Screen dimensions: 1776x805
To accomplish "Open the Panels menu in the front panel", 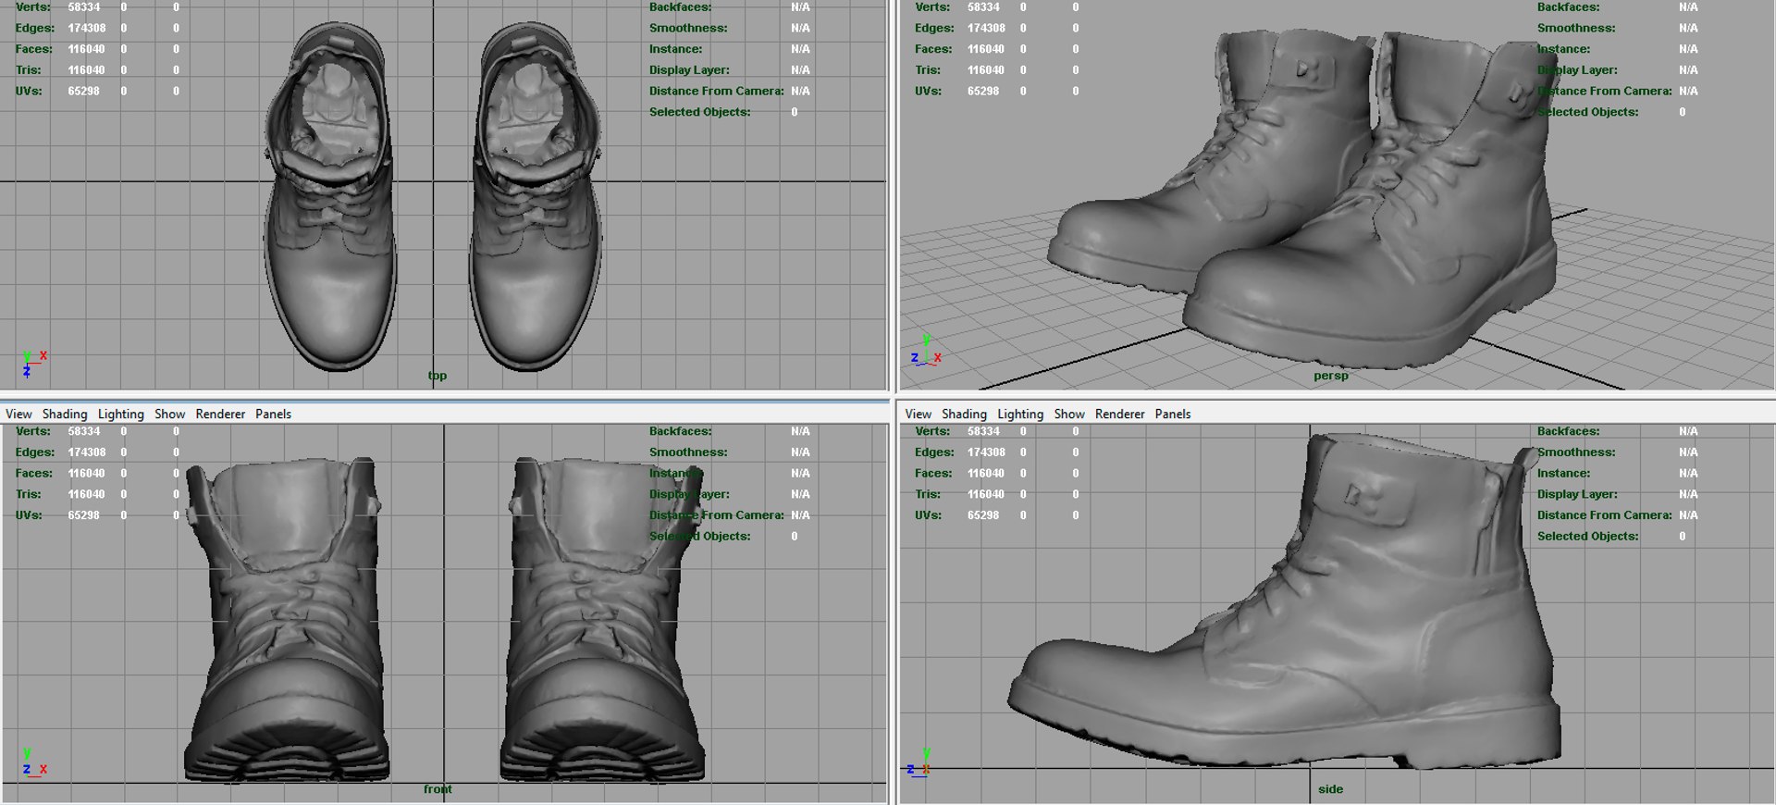I will [273, 414].
